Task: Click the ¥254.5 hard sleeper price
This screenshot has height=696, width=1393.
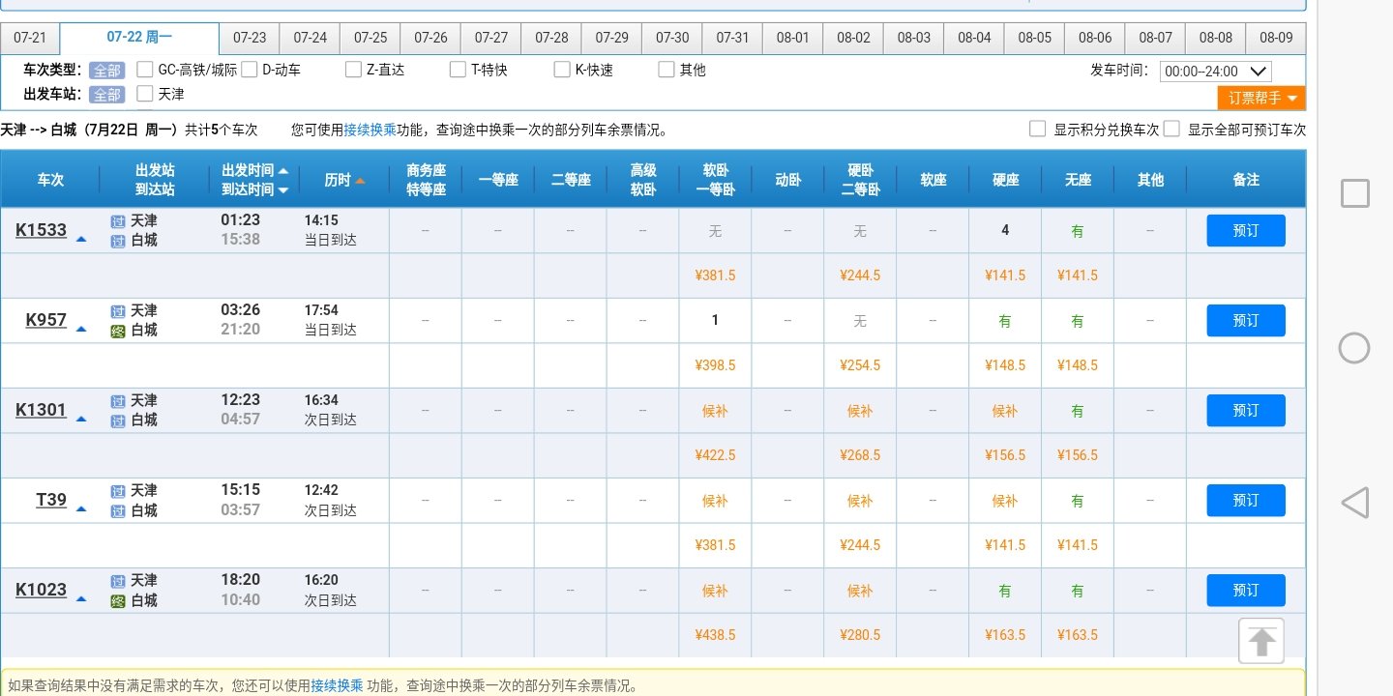Action: (860, 365)
